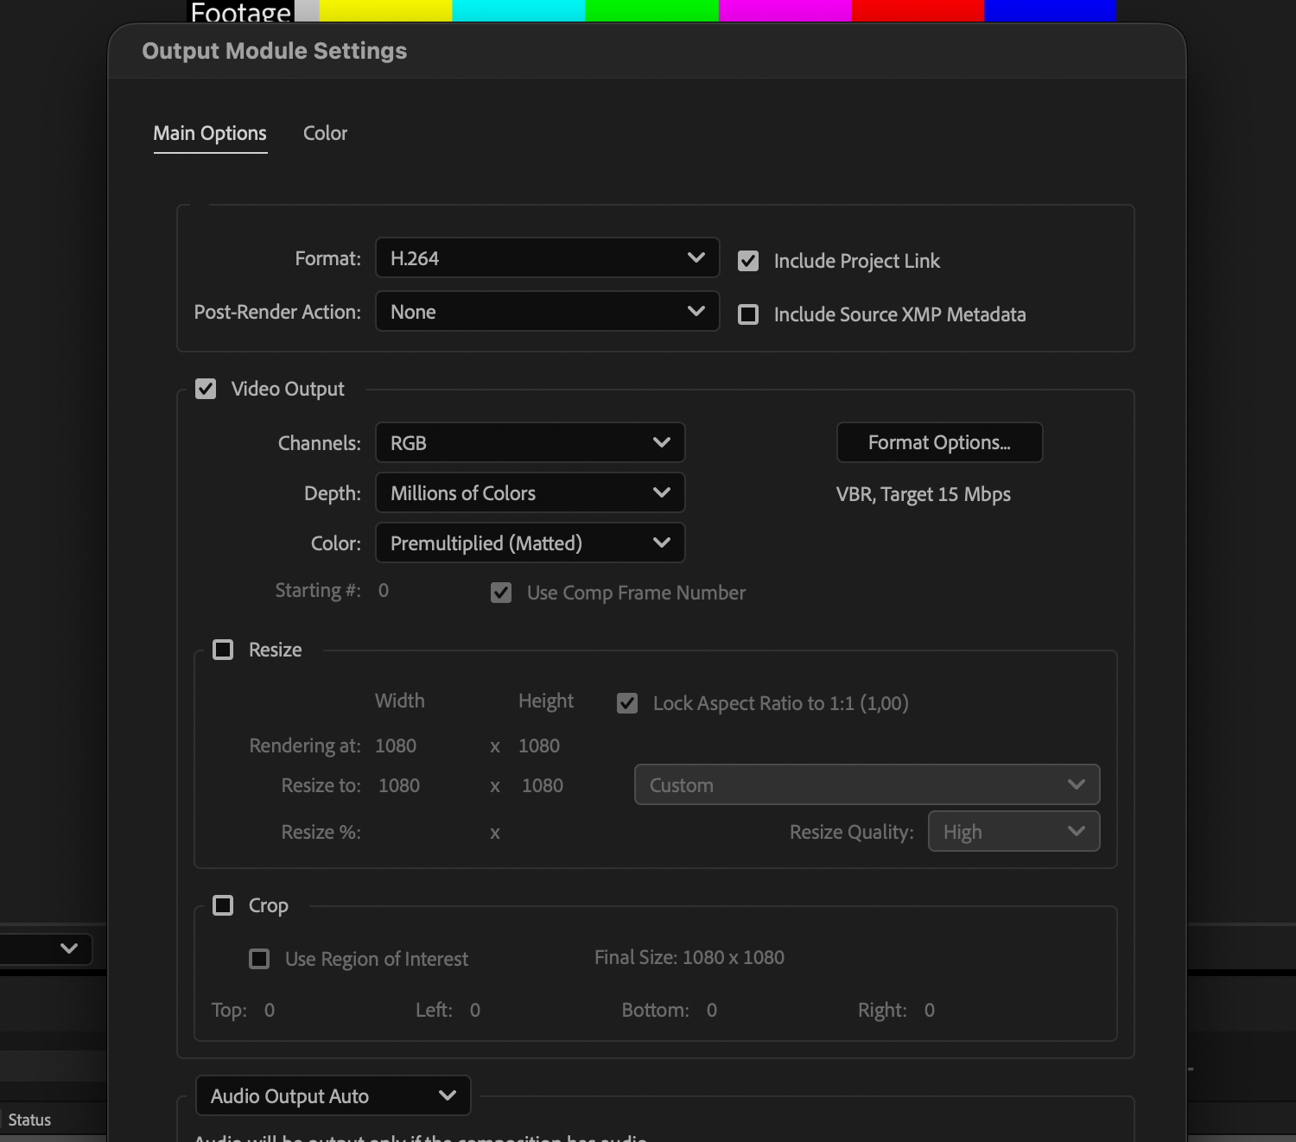Click the Final Size: 1080 x 1080 text
Image resolution: width=1296 pixels, height=1142 pixels.
tap(689, 957)
